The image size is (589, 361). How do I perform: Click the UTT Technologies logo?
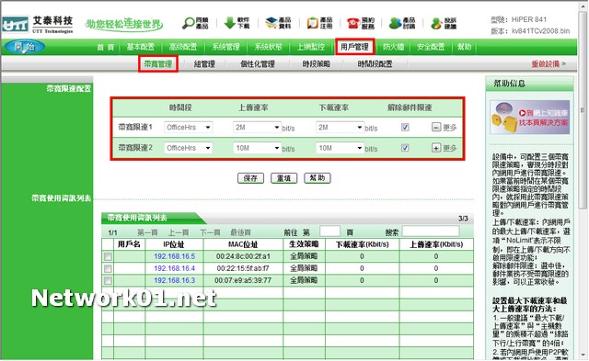click(37, 25)
